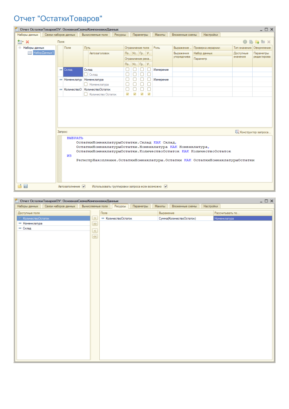Screen dimensions: 289x409
Task: Open Связи наборов данных tab in top window
Action: (x=60, y=35)
